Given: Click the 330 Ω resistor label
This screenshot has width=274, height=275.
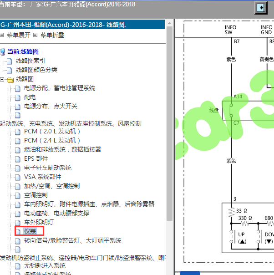Looking at the screenshot, I should [245, 218].
